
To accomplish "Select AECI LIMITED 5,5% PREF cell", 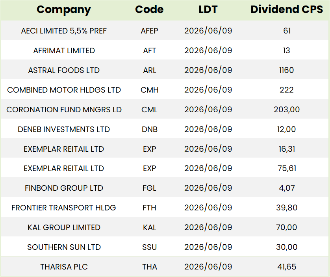I will click(64, 31).
